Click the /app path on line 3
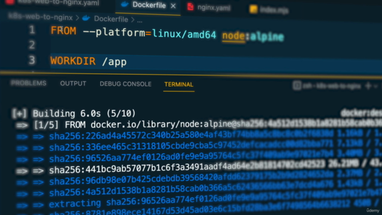Image resolution: width=382 pixels, height=215 pixels. (x=114, y=62)
